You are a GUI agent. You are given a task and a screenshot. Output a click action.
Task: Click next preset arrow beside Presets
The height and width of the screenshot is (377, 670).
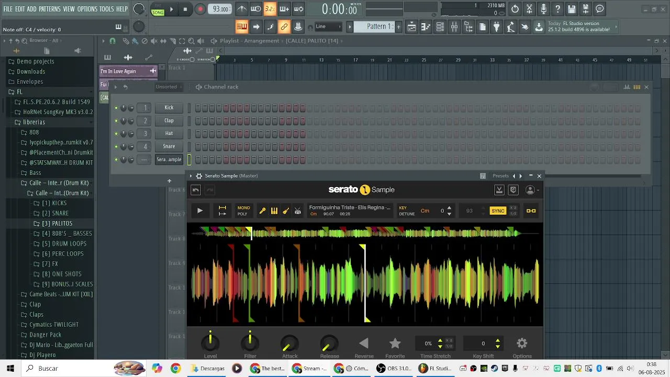tap(520, 176)
